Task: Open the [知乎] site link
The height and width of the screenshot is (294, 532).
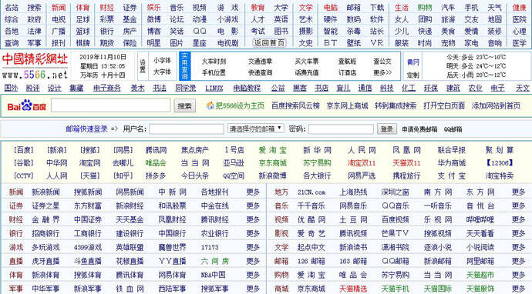Action: [x=123, y=175]
